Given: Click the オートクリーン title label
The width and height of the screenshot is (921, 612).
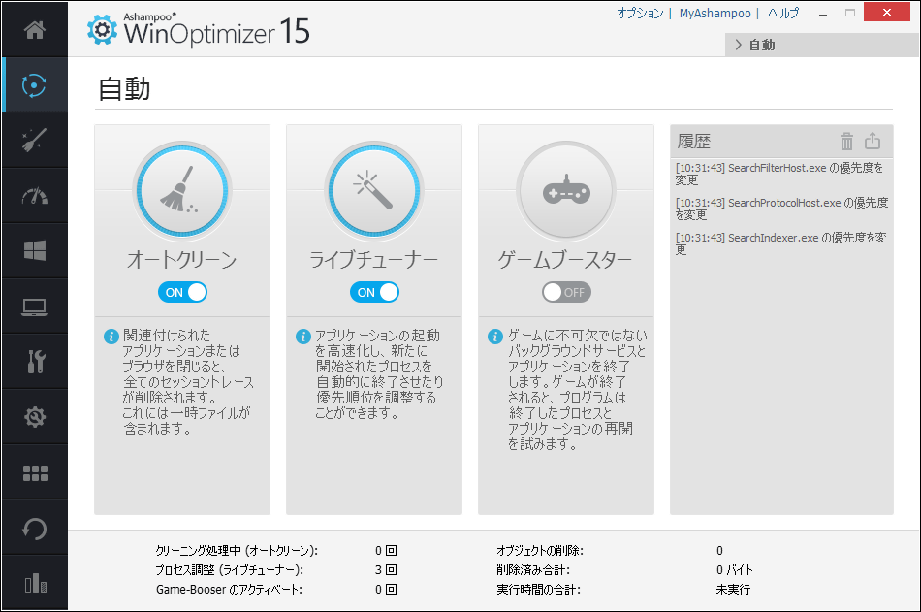Looking at the screenshot, I should click(182, 259).
